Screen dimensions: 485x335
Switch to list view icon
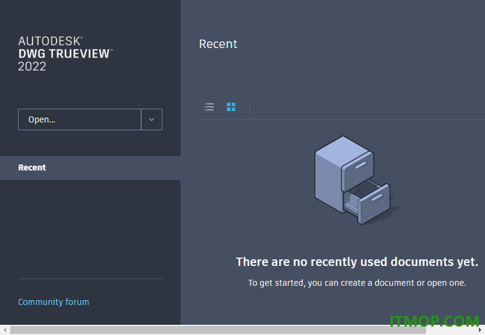[209, 107]
